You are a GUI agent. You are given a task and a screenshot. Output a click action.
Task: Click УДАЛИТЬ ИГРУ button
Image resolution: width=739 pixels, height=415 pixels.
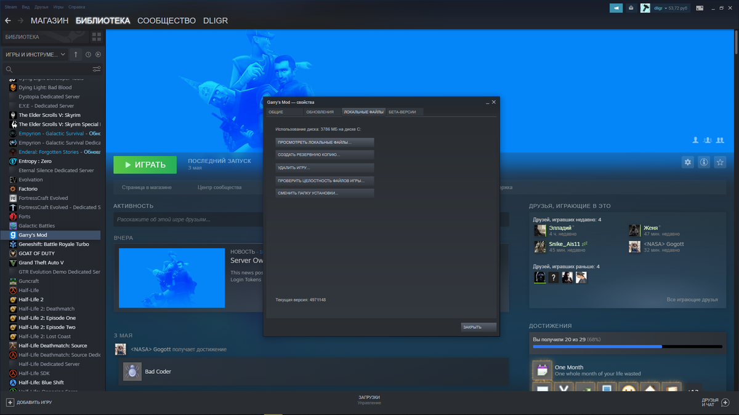coord(325,168)
